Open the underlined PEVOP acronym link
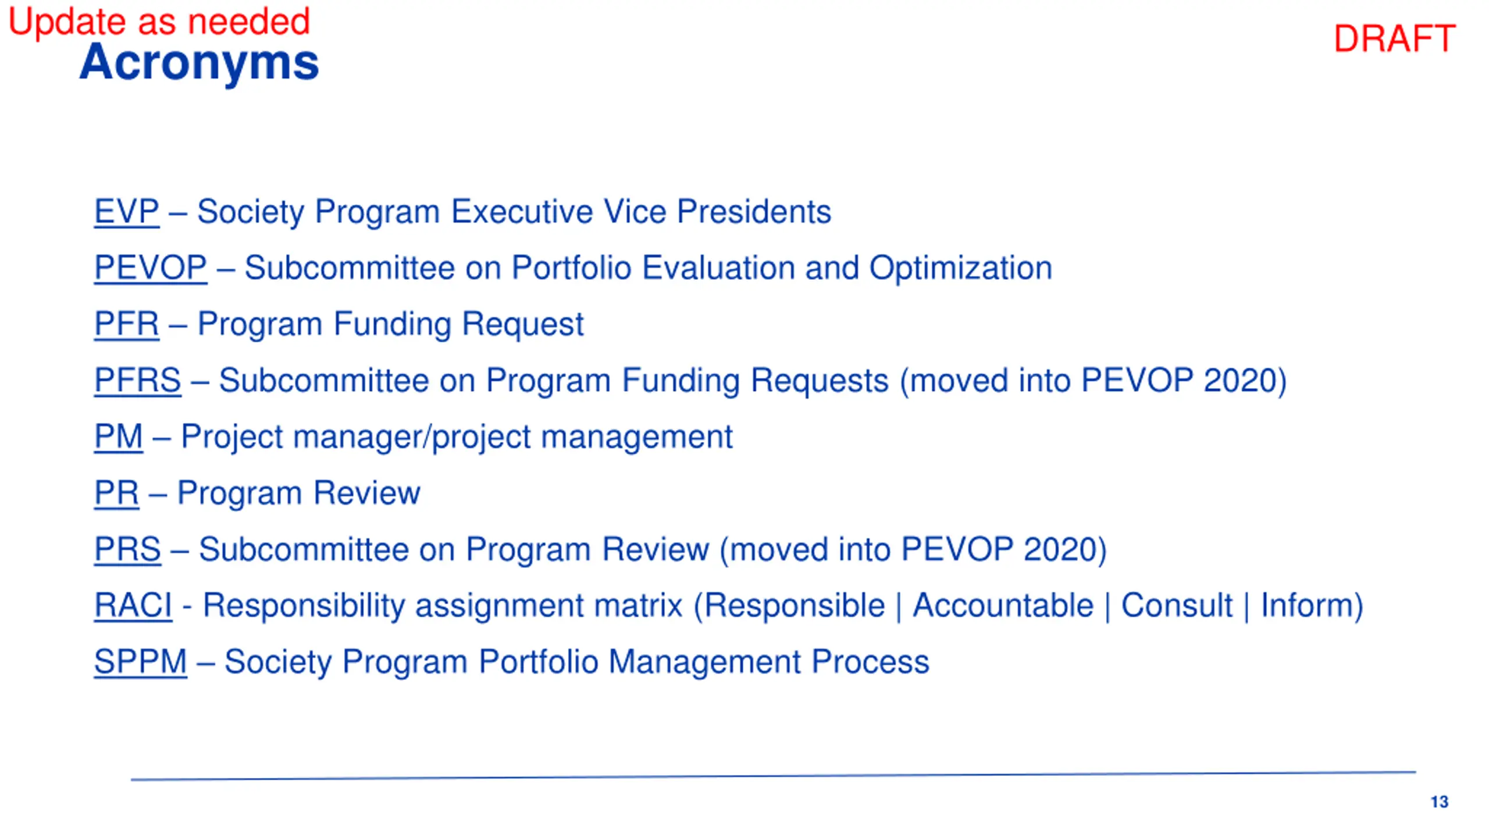This screenshot has width=1489, height=838. tap(151, 268)
